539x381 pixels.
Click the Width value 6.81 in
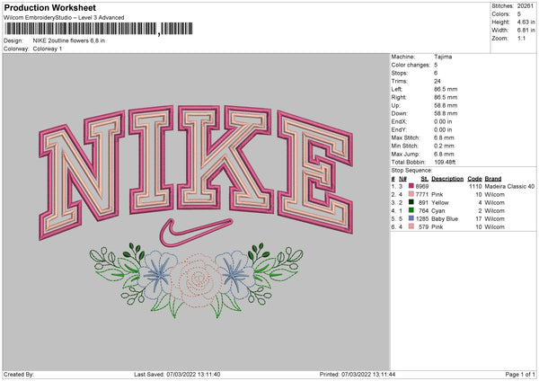pos(526,31)
